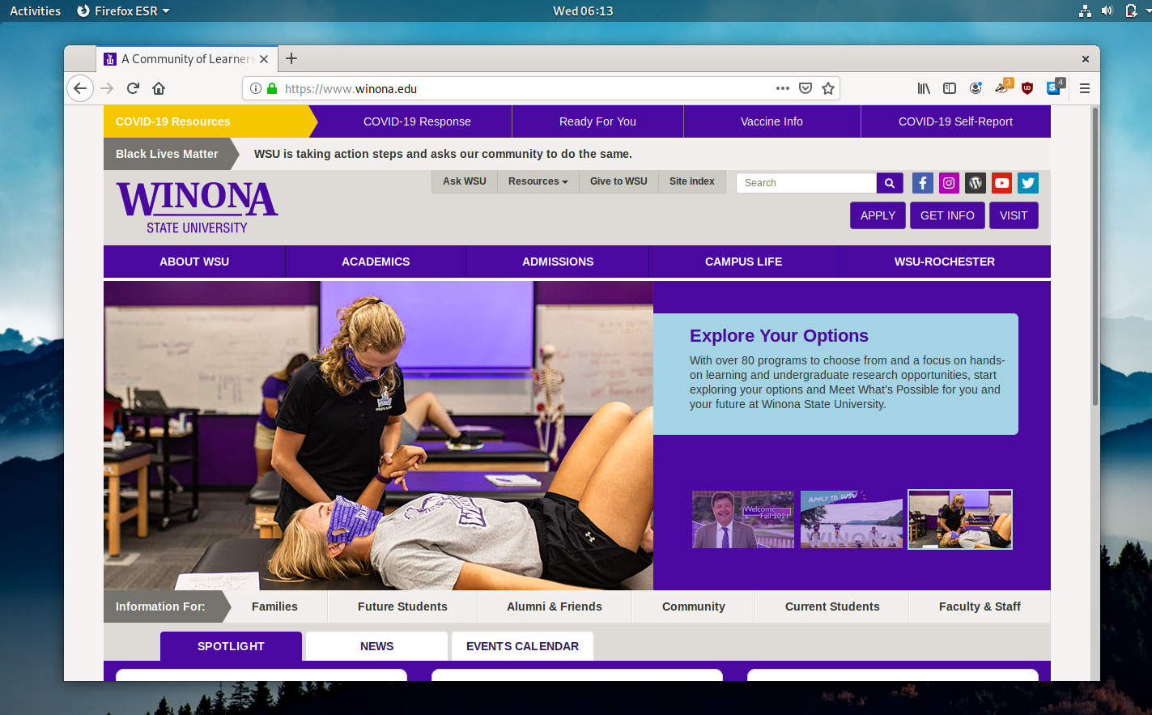Open the Firefox ESR application menu

[x=123, y=11]
